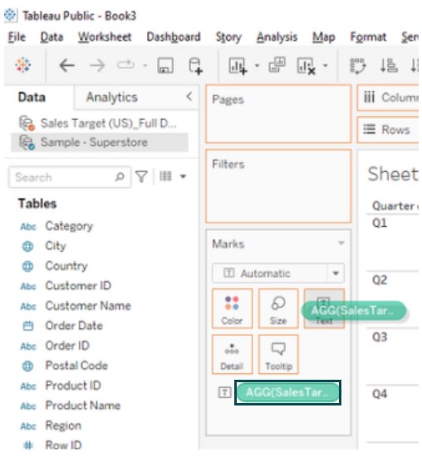Open the Data menu

[52, 37]
